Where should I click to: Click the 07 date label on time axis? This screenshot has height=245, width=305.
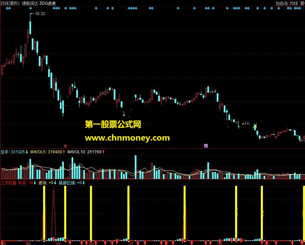pos(59,243)
